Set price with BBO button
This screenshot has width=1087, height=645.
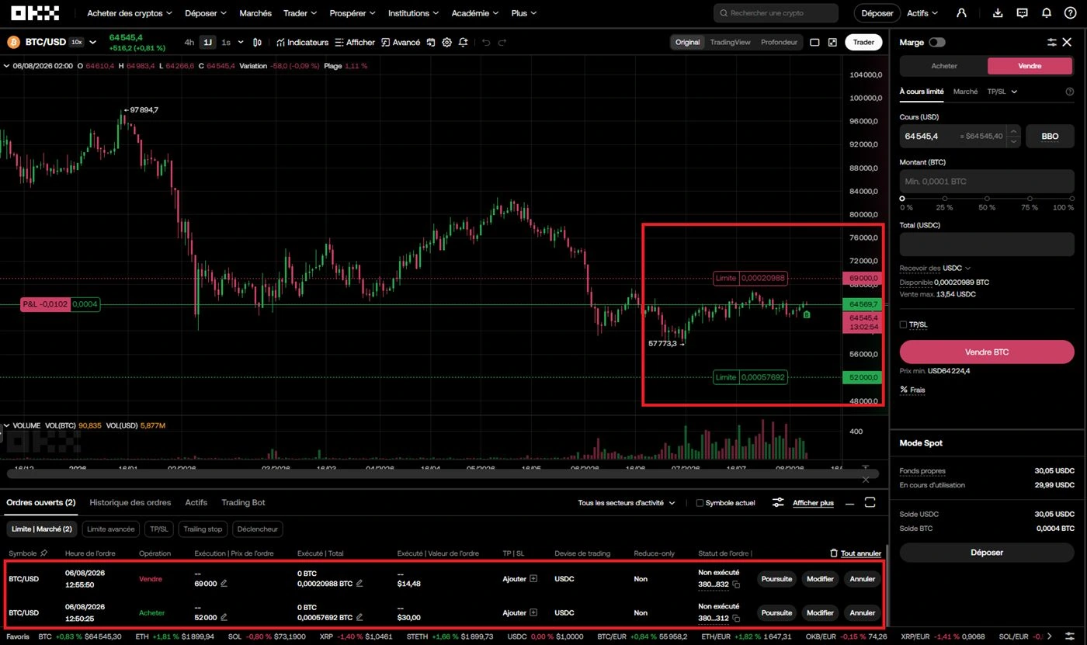pyautogui.click(x=1050, y=137)
